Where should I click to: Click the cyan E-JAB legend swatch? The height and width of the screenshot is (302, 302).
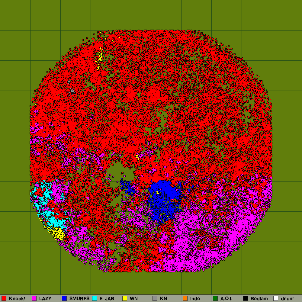click(95, 298)
